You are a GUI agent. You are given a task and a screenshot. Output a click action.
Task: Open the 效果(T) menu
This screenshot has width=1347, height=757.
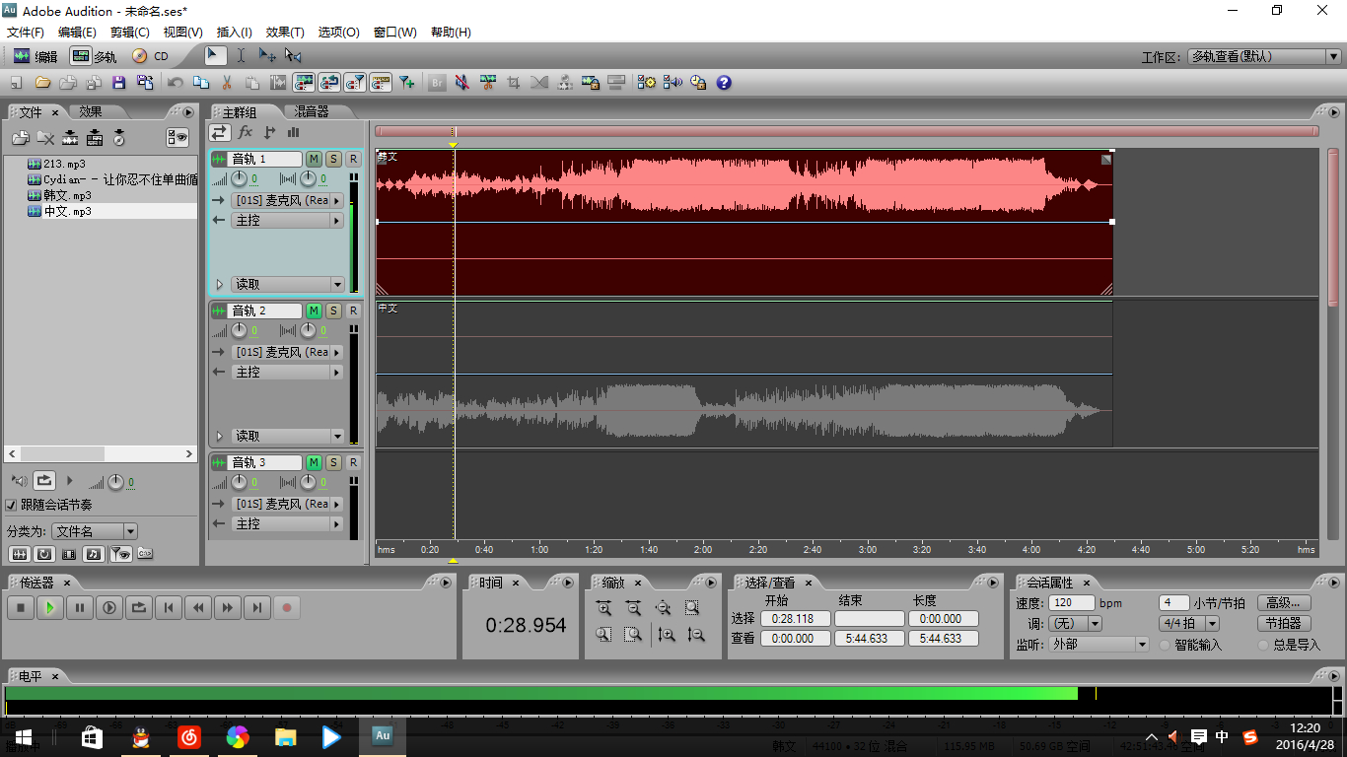[x=285, y=32]
